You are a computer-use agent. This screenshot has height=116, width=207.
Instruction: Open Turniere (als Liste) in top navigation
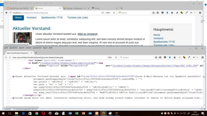click(x=78, y=18)
